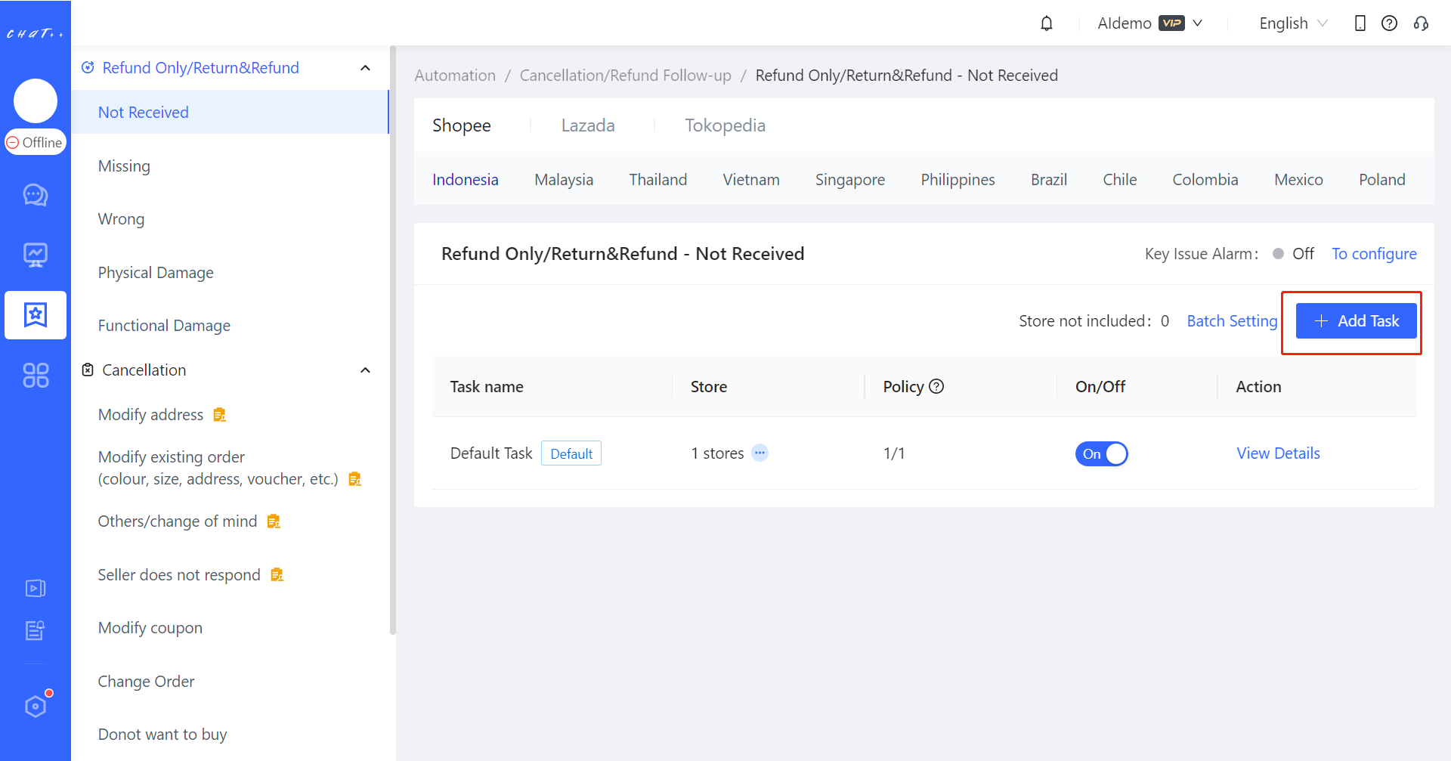Viewport: 1451px width, 761px height.
Task: Open the apps grid sidebar icon
Action: [x=36, y=375]
